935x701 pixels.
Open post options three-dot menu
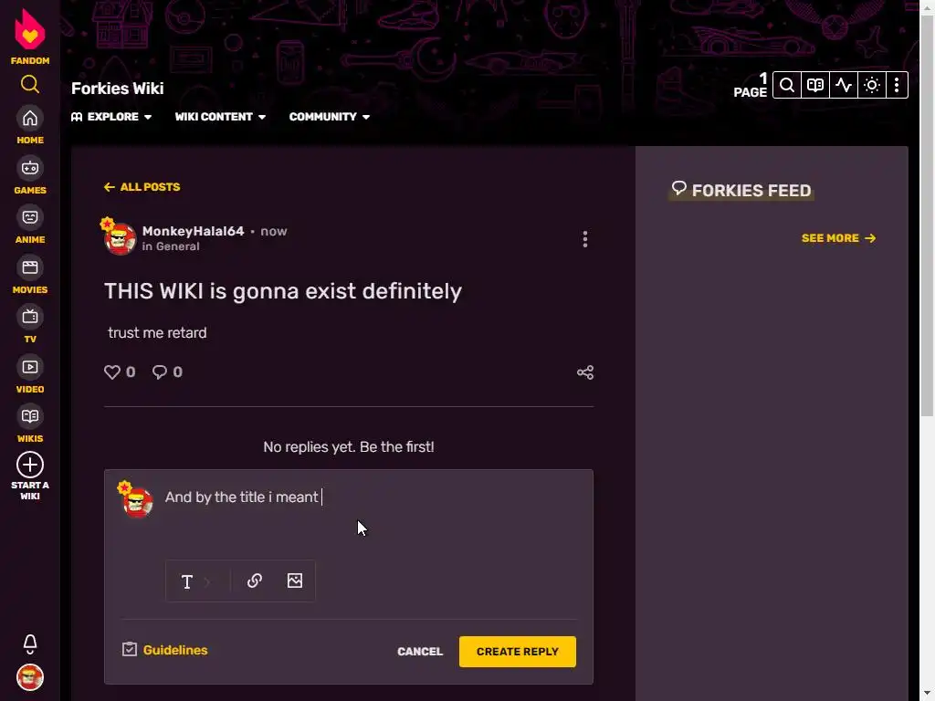585,239
